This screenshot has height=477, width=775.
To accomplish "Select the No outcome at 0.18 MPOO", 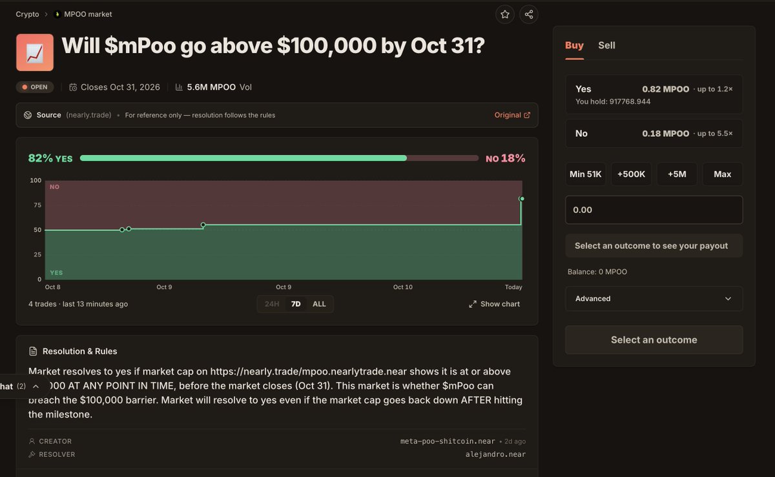I will point(654,134).
